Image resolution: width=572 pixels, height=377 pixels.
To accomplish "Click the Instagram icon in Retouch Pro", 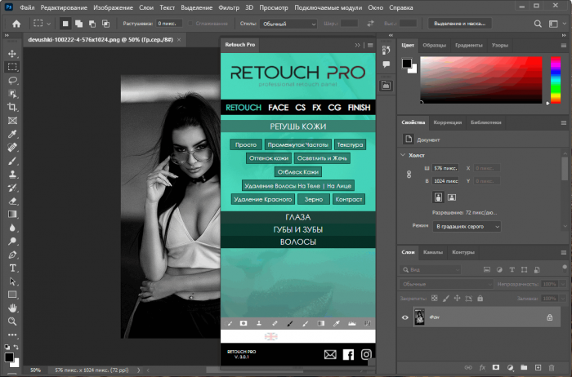I will point(366,354).
